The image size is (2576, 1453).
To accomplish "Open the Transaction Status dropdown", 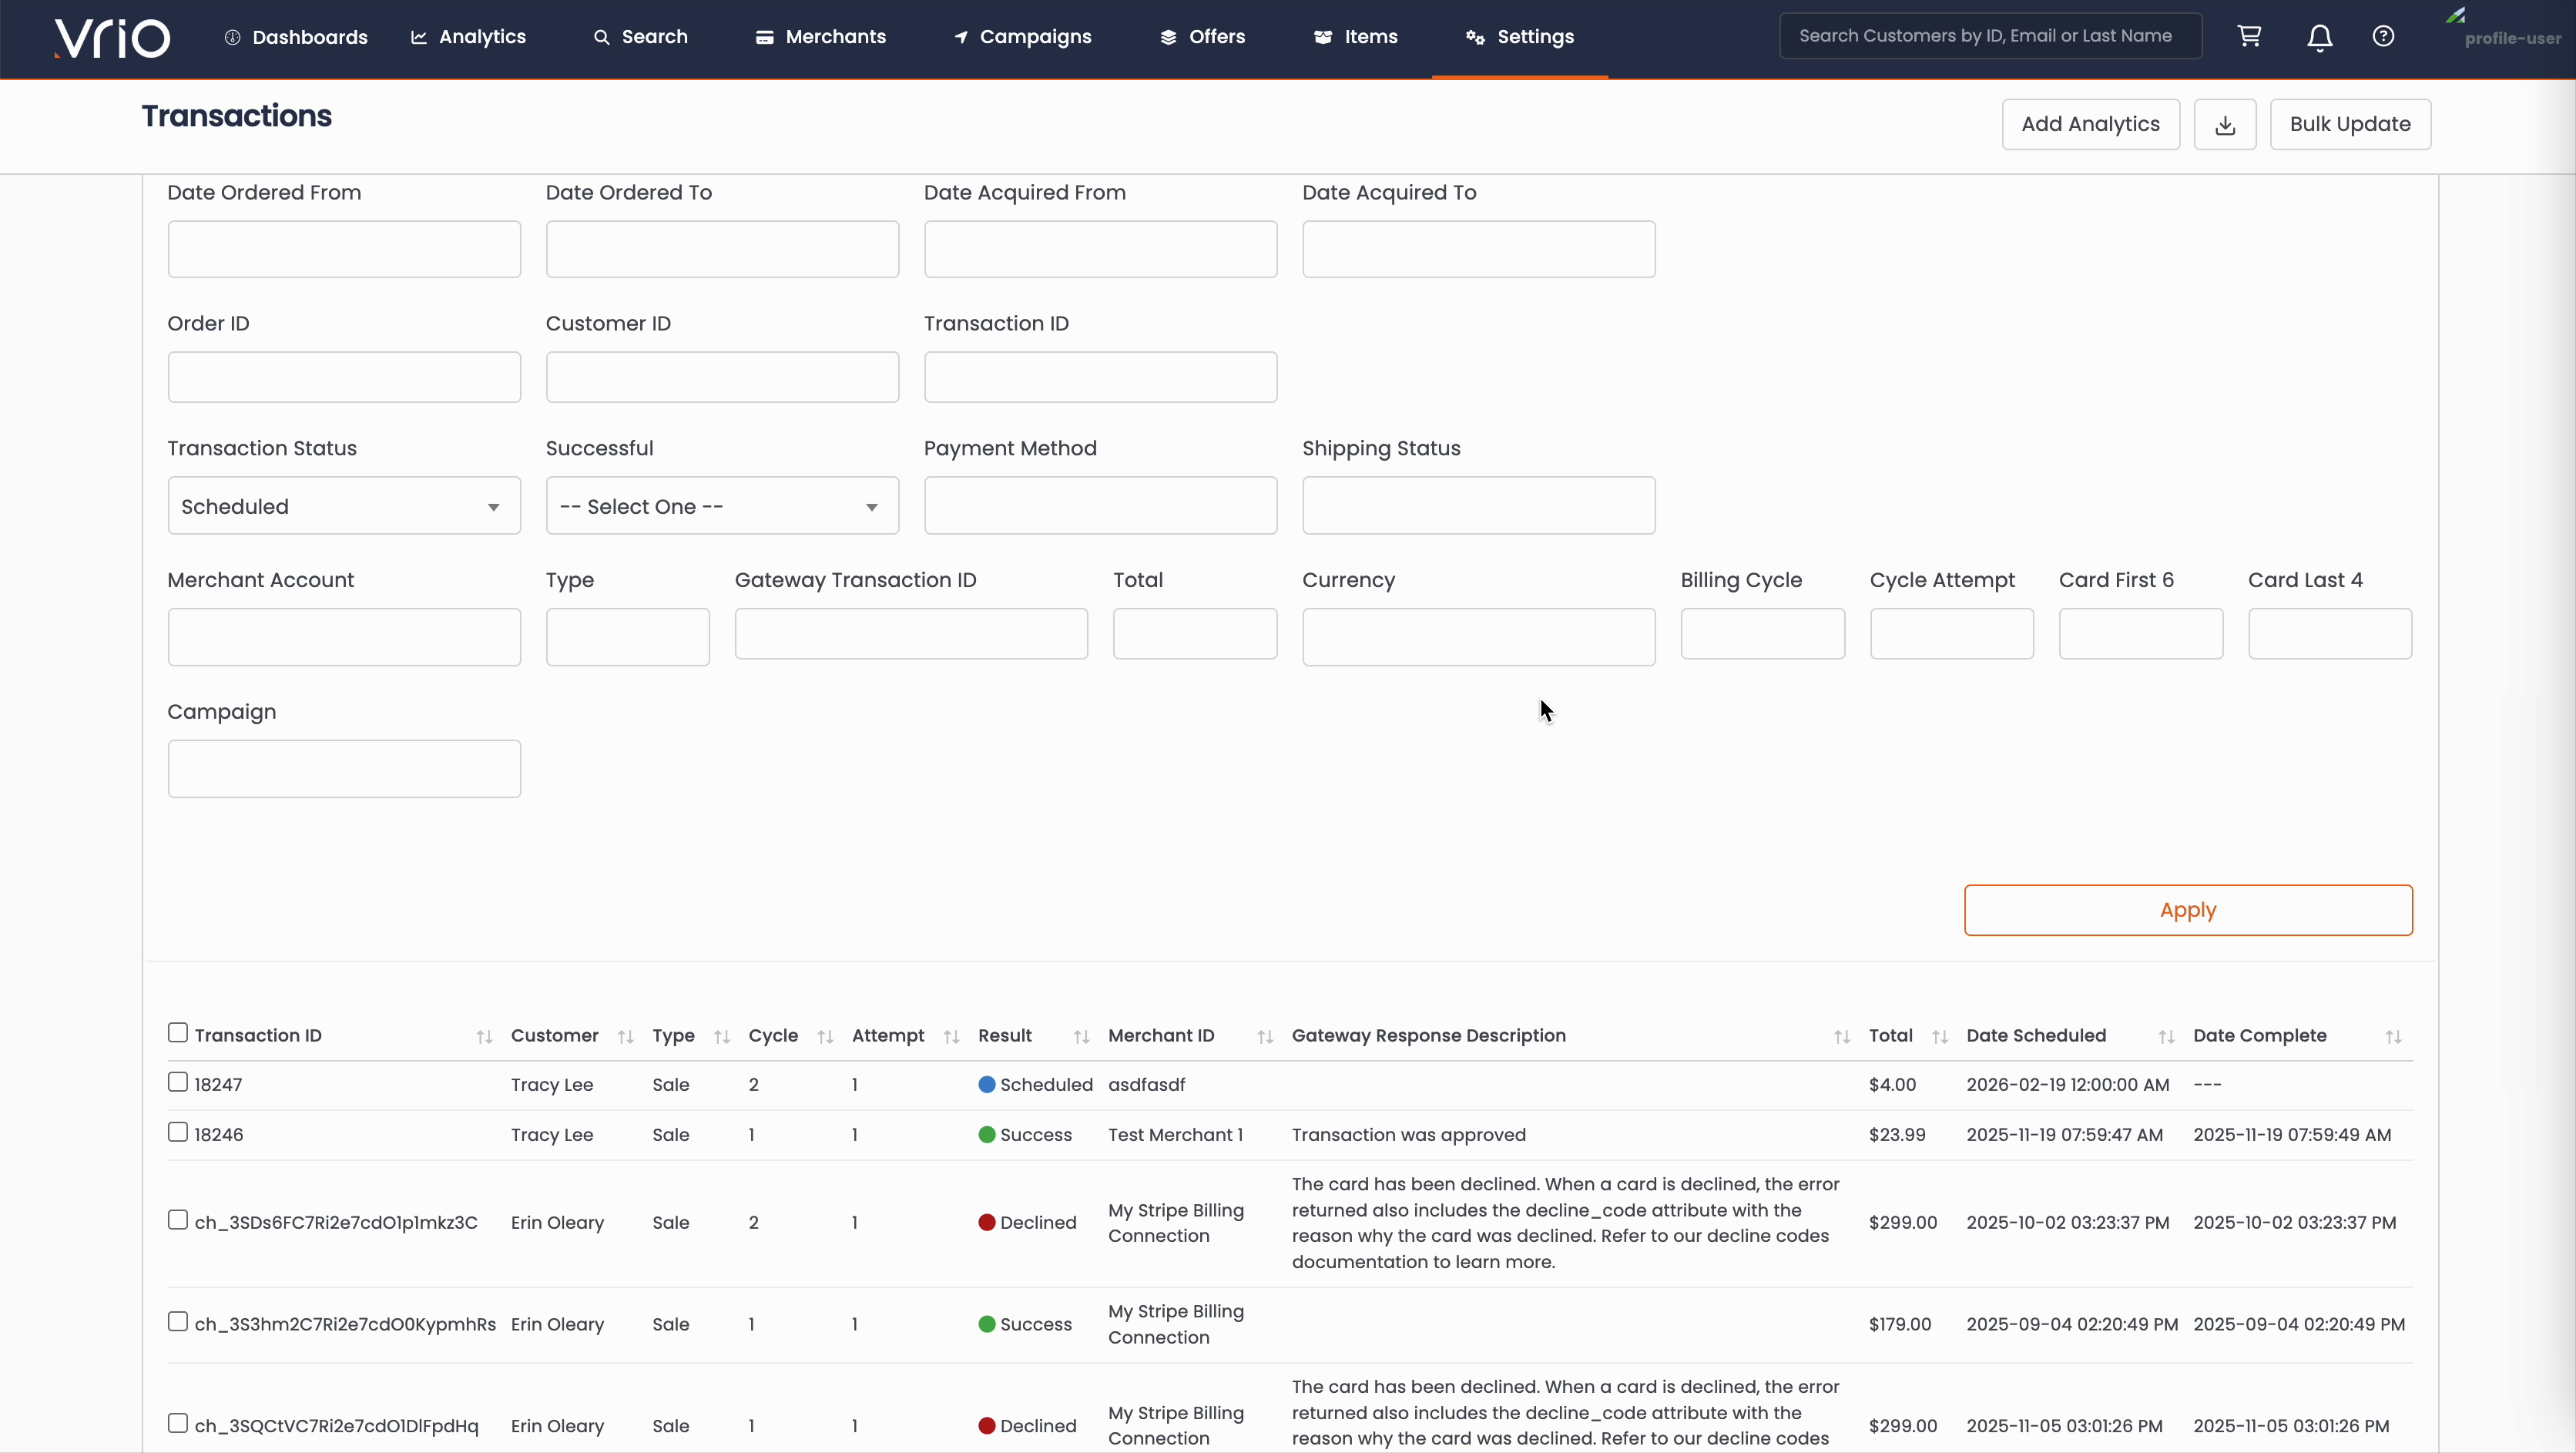I will [344, 506].
